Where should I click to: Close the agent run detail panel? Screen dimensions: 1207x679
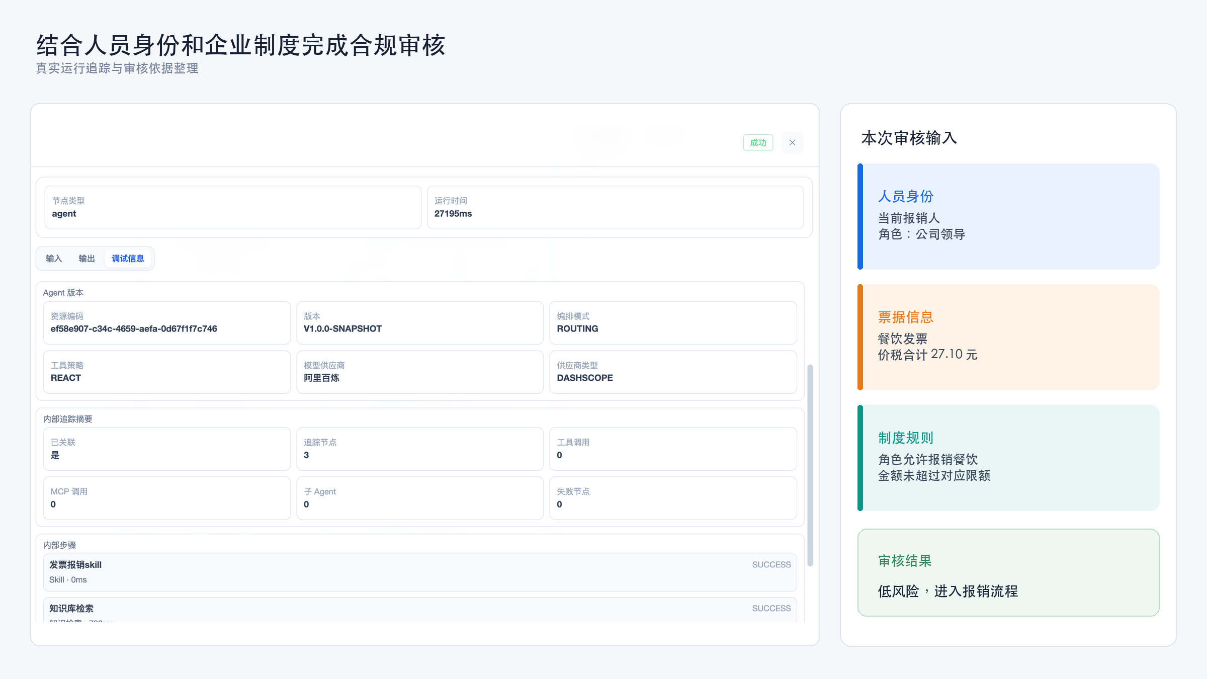click(792, 143)
